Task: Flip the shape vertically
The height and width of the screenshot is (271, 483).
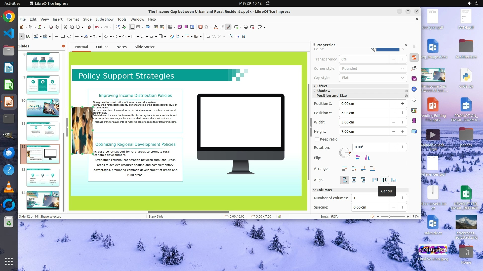Action: pyautogui.click(x=358, y=158)
